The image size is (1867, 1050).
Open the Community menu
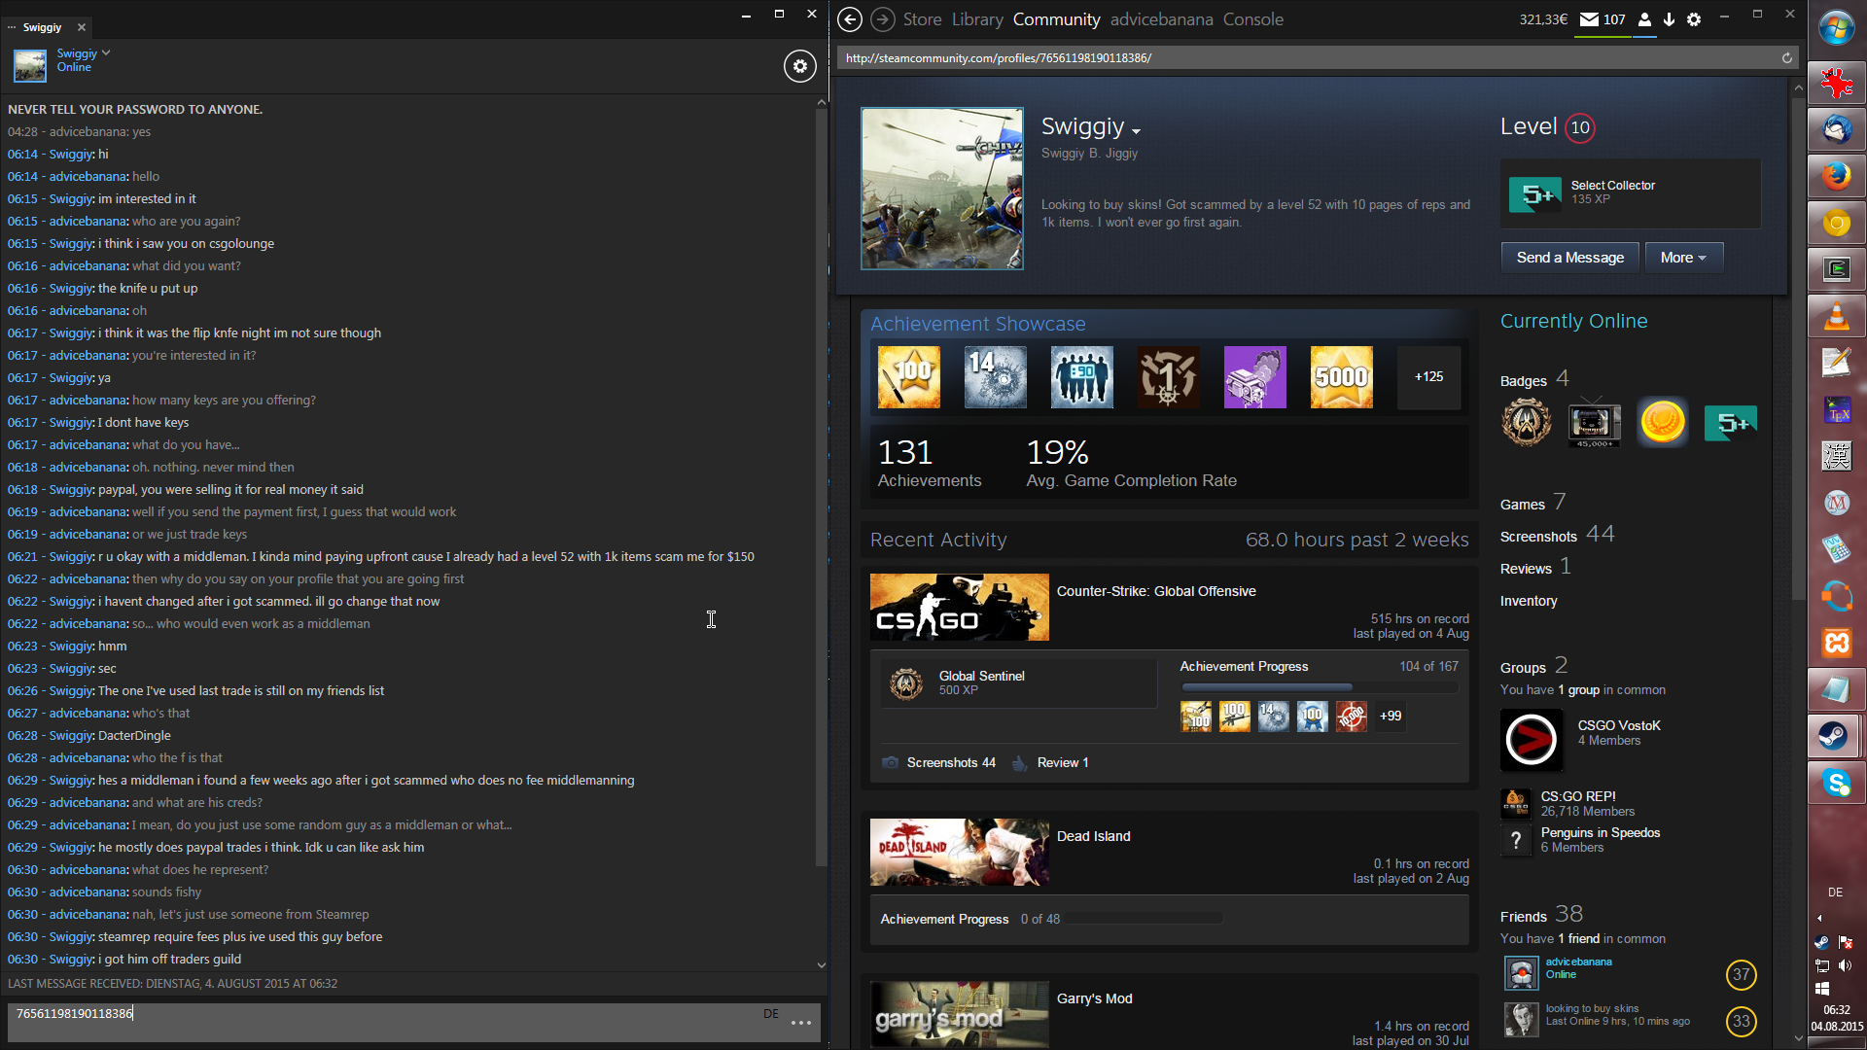coord(1056,19)
